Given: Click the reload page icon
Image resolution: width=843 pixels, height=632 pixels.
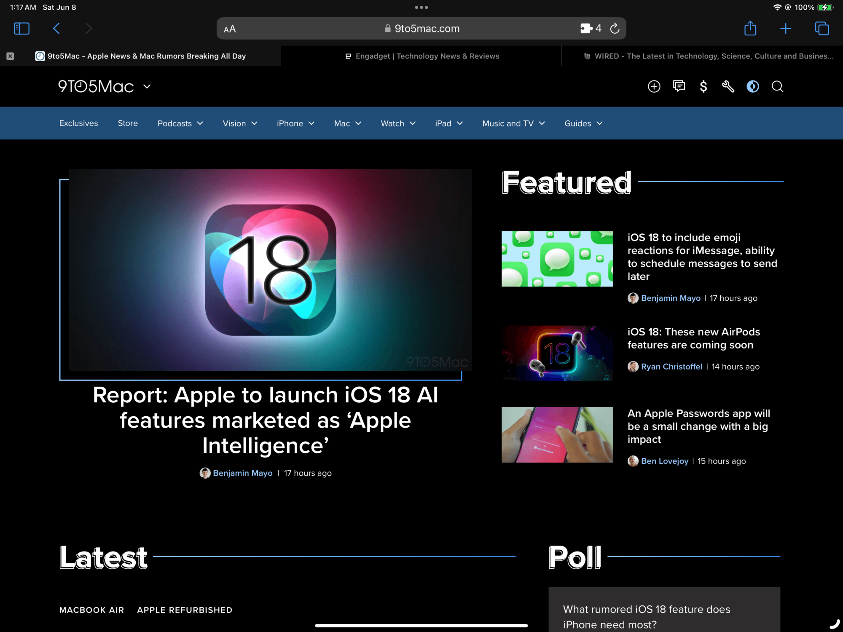Looking at the screenshot, I should (615, 29).
